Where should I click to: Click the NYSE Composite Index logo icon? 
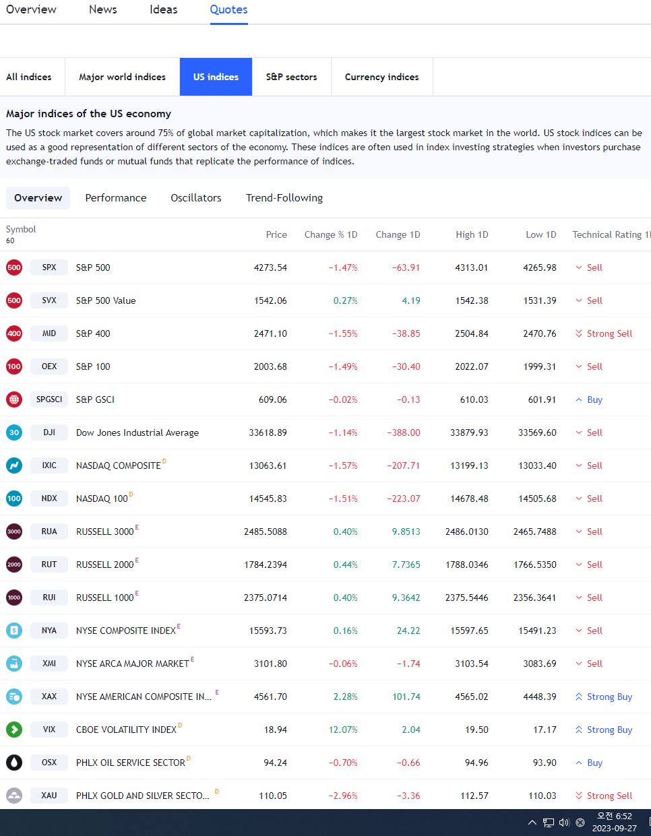coord(14,631)
